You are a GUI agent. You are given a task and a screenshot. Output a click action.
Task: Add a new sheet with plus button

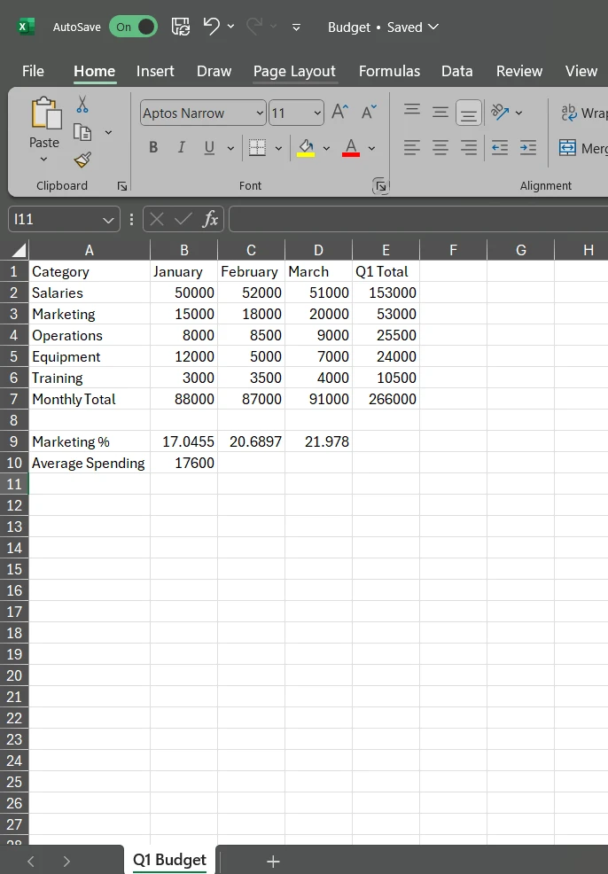273,861
